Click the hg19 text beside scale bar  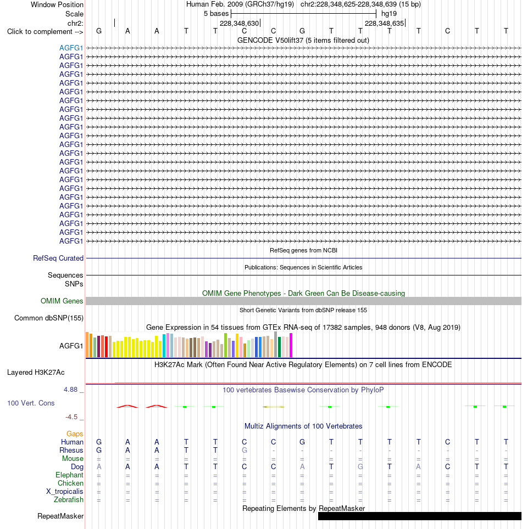pyautogui.click(x=389, y=14)
